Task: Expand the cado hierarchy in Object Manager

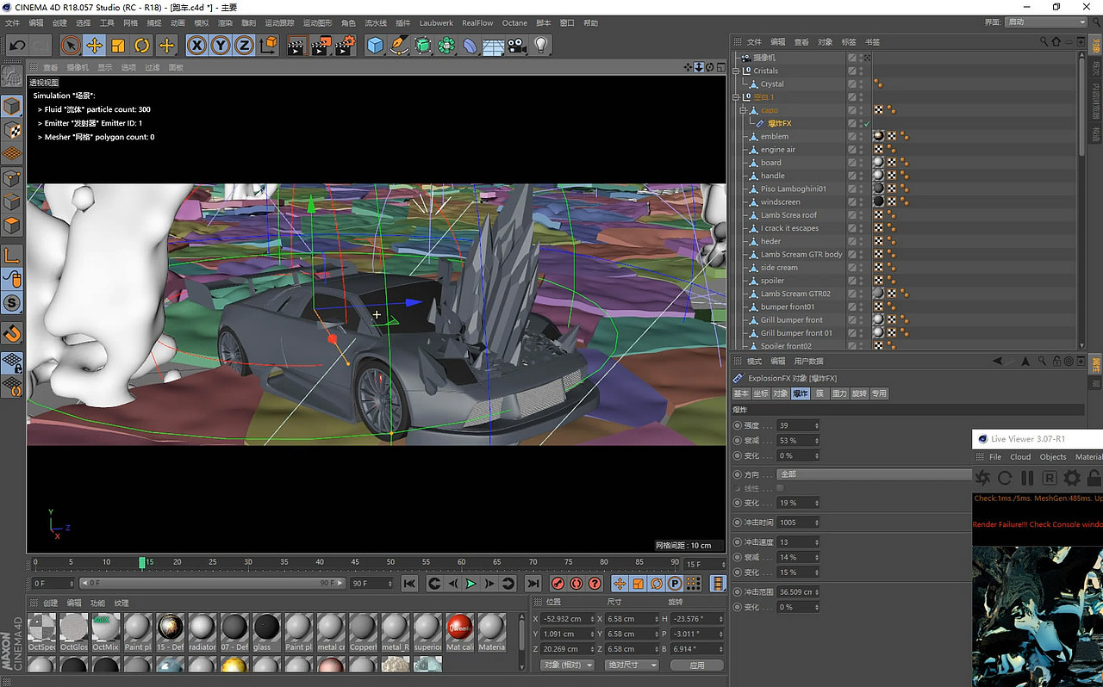Action: (x=742, y=110)
